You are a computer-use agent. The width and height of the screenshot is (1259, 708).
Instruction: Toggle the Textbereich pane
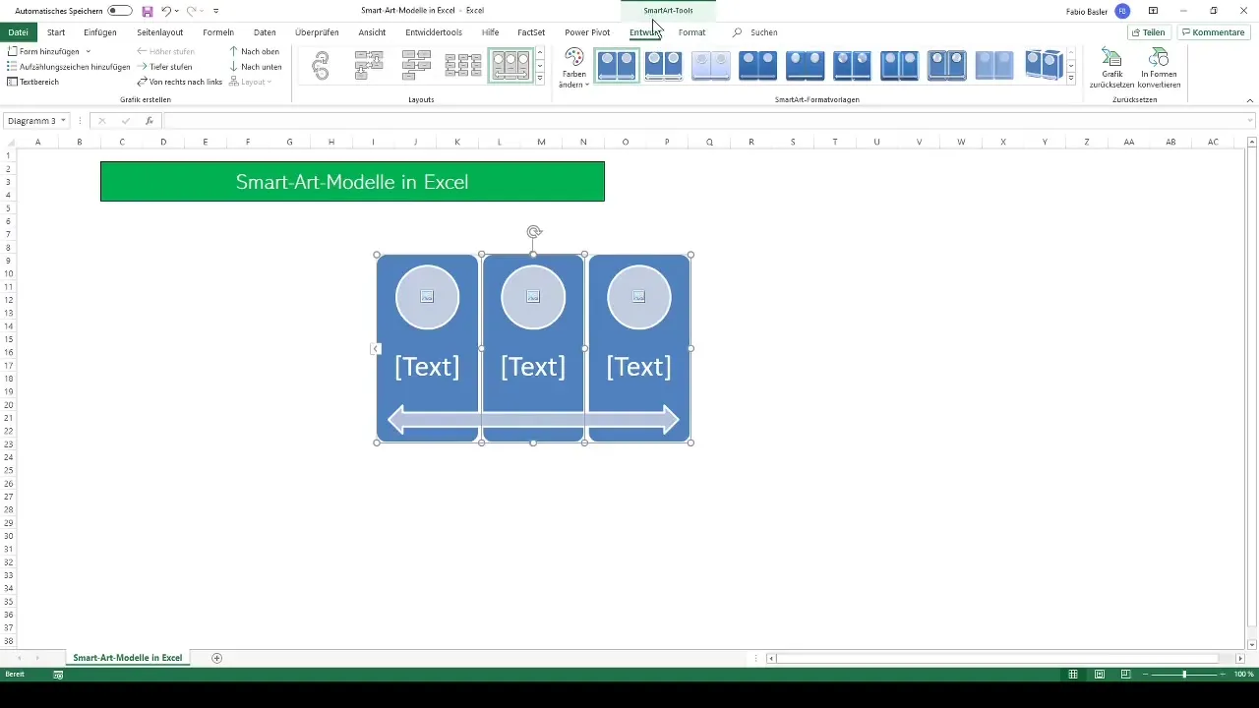point(32,82)
